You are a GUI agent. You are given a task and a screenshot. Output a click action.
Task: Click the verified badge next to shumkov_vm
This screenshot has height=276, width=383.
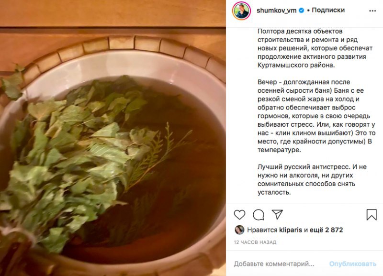(302, 11)
